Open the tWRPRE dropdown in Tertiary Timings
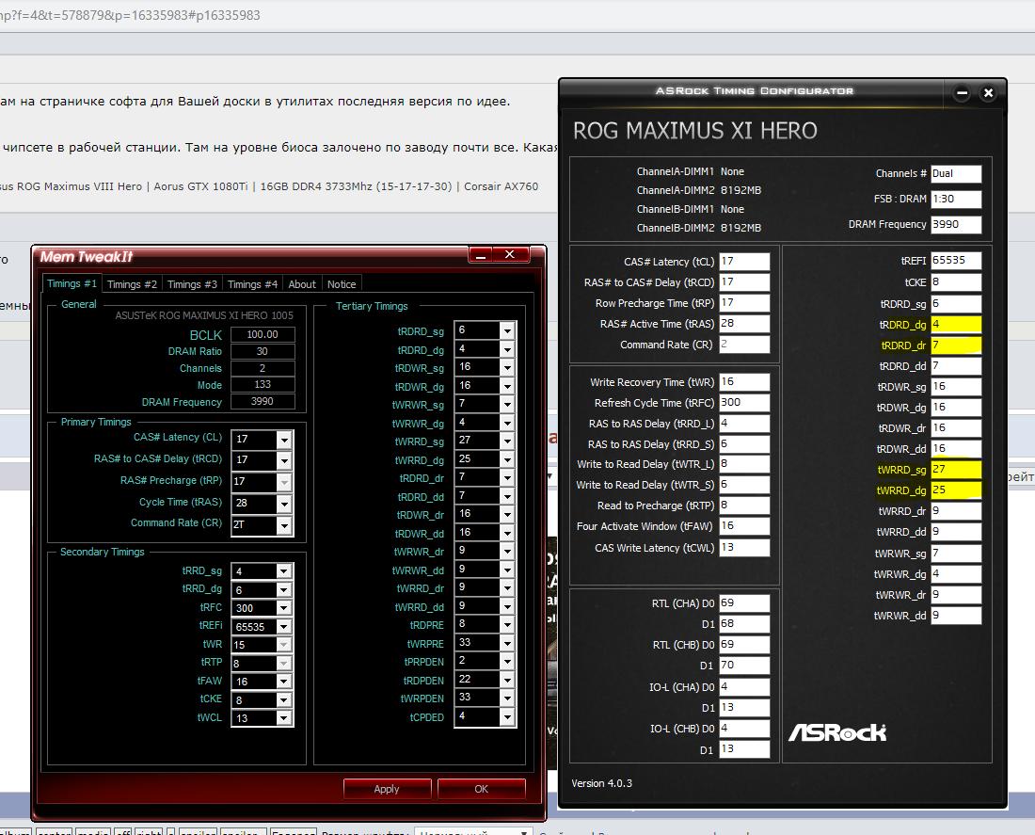 coord(507,643)
